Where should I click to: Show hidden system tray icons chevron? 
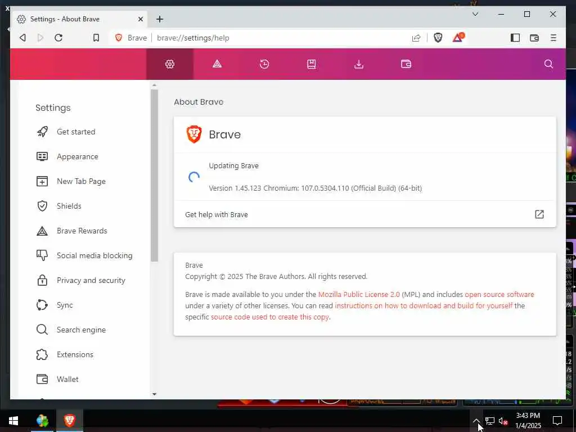pyautogui.click(x=476, y=421)
